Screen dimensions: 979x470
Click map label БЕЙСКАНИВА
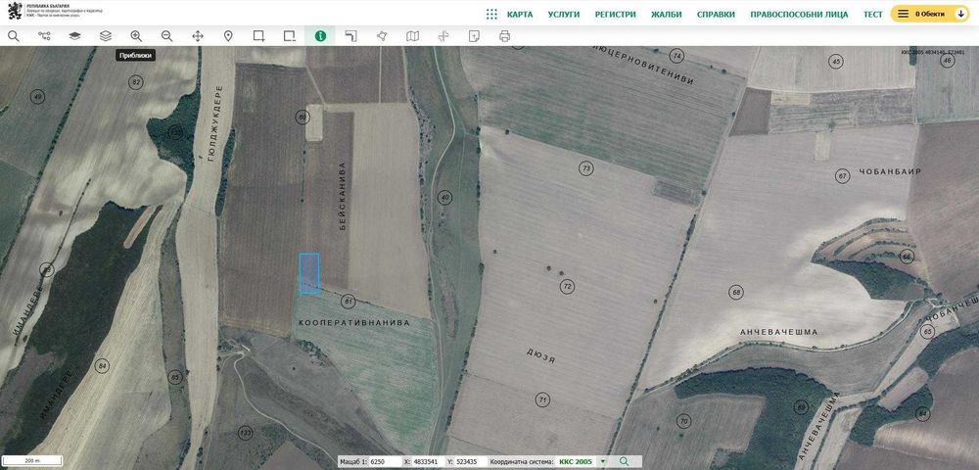click(x=342, y=197)
